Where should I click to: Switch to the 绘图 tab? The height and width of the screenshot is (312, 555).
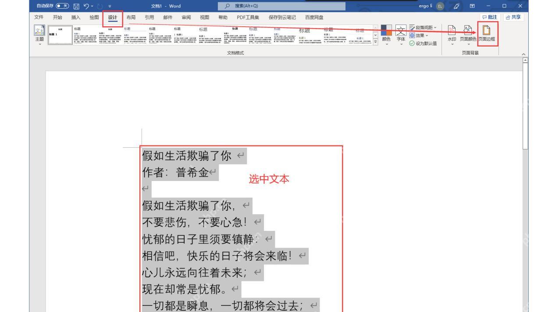point(94,18)
